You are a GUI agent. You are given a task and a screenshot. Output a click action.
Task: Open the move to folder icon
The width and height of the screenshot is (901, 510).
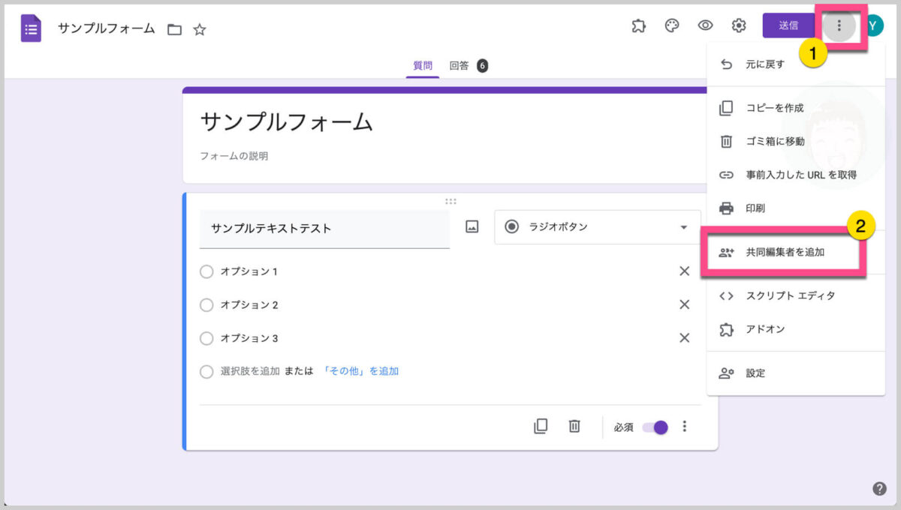point(174,30)
